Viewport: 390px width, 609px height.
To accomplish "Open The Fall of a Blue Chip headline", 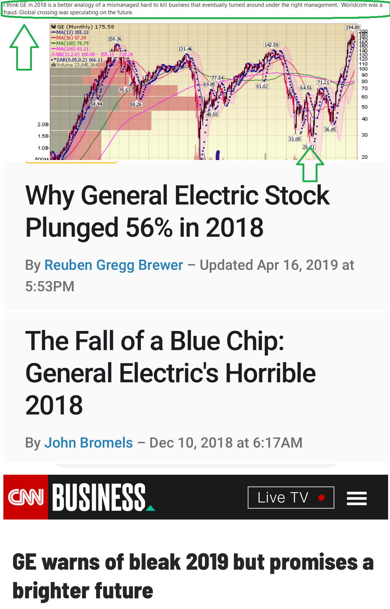I will [171, 373].
